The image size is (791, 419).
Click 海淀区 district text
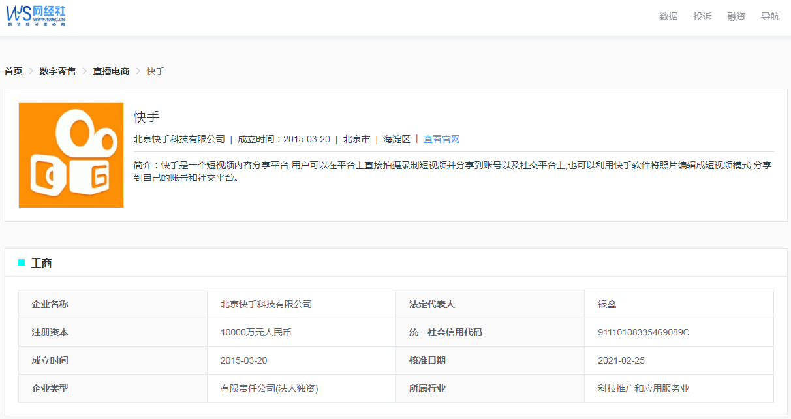397,139
